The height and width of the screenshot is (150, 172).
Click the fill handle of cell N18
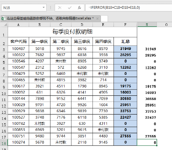[157, 145]
